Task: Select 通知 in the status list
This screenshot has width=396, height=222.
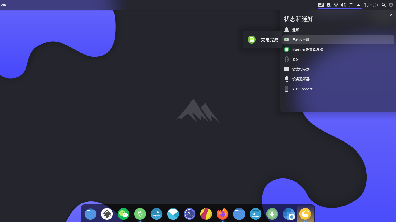Action: (x=338, y=30)
